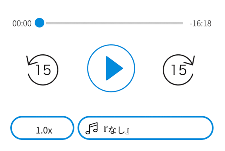
Task: Click the arrowhead of the skip-forward icon
Action: (x=190, y=61)
